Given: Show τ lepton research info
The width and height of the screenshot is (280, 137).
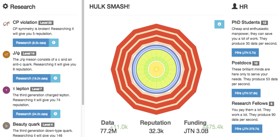Looking at the screenshot, I should [x=55, y=114].
